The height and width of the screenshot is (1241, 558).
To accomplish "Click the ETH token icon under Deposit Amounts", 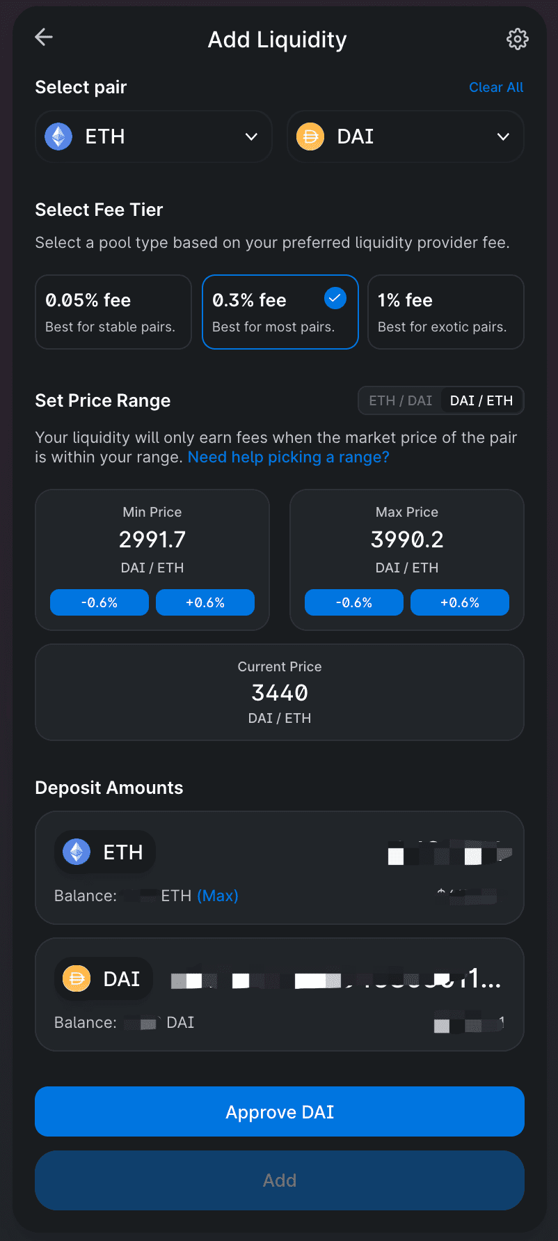I will [77, 852].
